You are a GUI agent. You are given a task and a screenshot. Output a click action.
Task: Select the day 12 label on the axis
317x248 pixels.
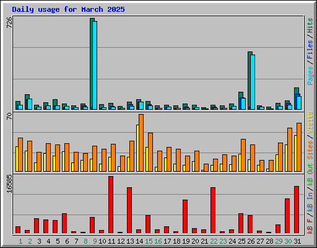[121, 241]
